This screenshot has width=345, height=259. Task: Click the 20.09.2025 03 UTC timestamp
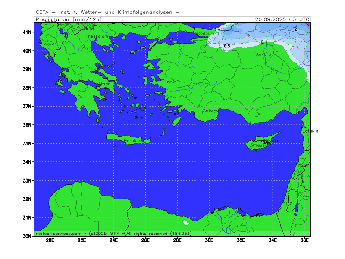point(282,19)
